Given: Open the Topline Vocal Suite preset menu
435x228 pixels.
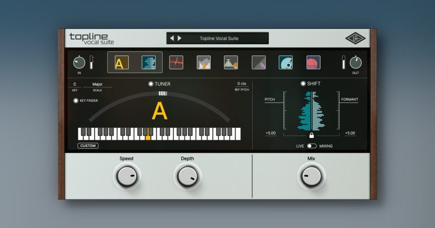Looking at the screenshot, I should point(219,38).
